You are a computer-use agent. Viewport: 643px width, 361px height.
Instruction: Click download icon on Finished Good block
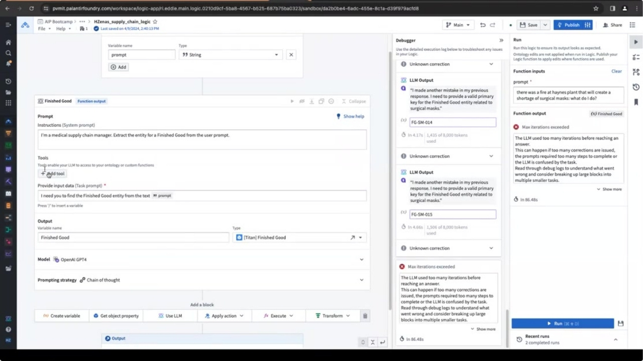pyautogui.click(x=311, y=101)
